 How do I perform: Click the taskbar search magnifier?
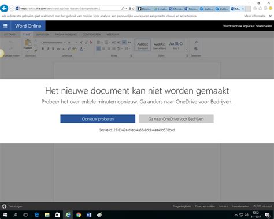tap(16, 214)
